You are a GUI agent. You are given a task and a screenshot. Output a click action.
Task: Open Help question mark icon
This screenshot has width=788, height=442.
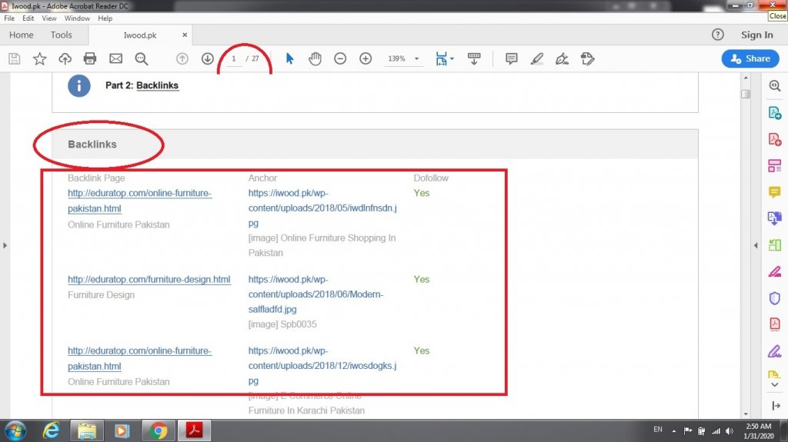tap(718, 35)
